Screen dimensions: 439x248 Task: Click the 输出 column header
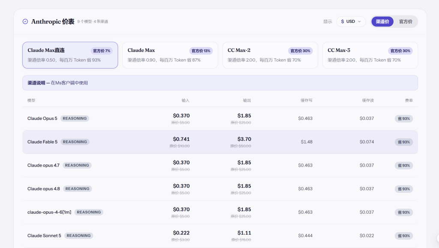point(247,100)
